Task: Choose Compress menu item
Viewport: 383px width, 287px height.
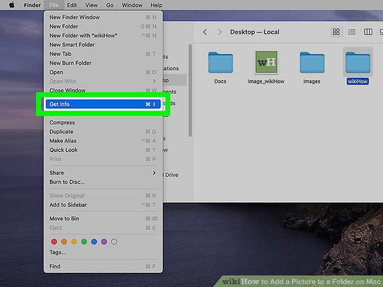Action: click(x=103, y=122)
